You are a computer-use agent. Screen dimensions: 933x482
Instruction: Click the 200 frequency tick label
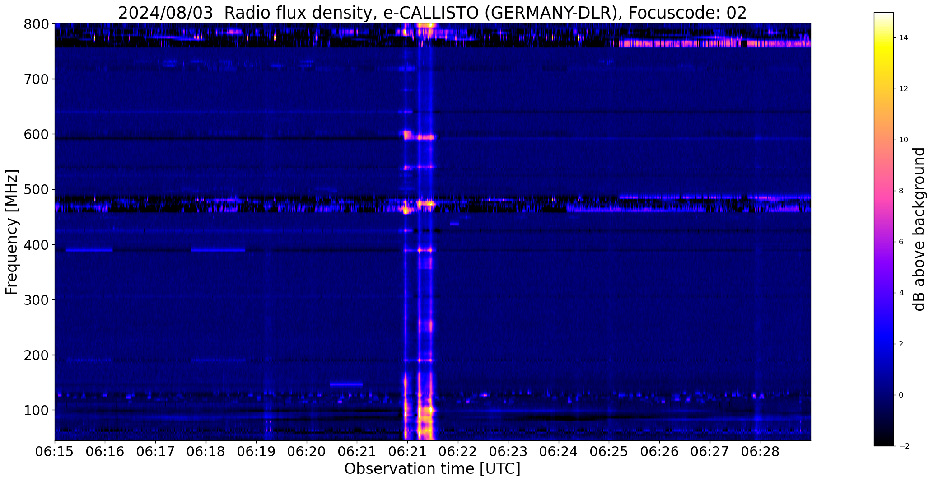tap(36, 355)
